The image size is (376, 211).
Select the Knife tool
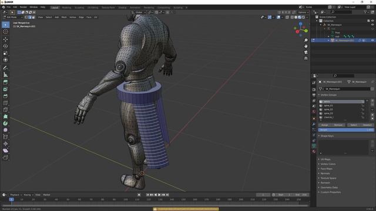[5, 110]
